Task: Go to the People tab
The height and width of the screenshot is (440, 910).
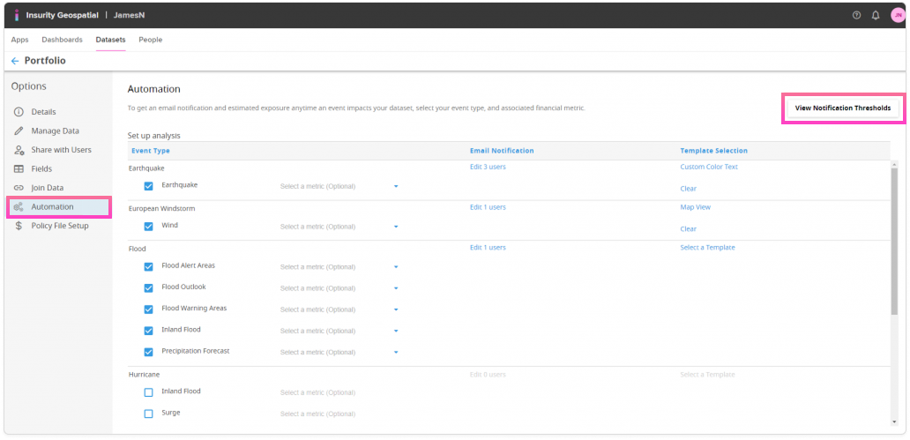Action: pos(150,40)
